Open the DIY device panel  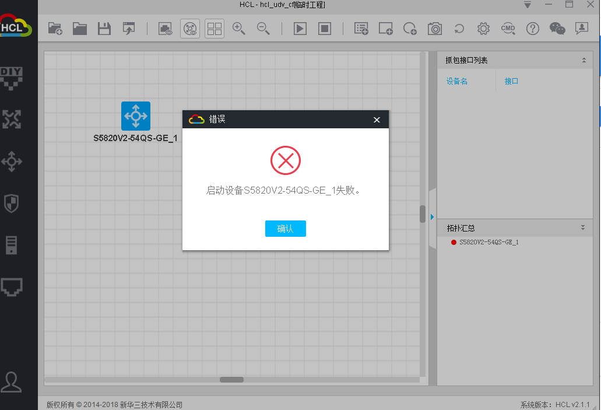coord(12,79)
